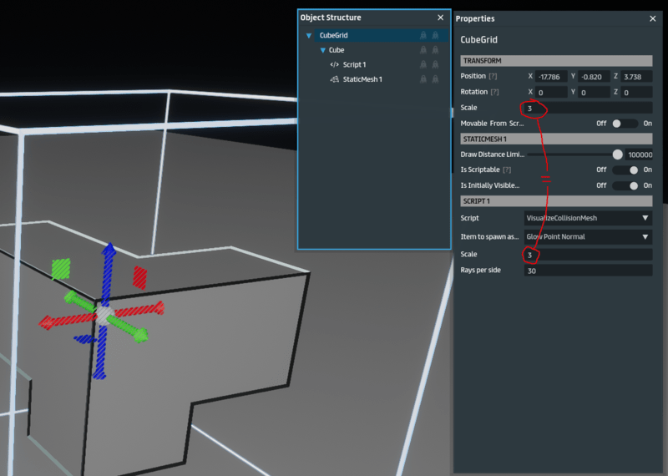668x476 pixels.
Task: Close the Properties panel
Action: [653, 18]
